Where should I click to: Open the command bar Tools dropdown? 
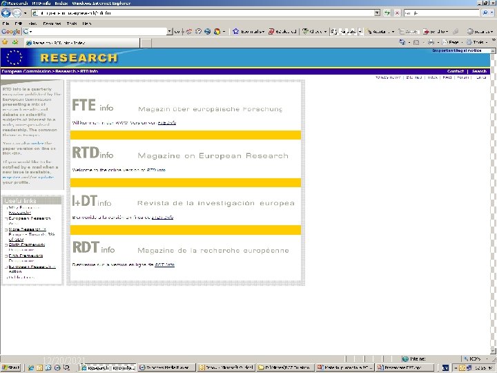tap(477, 42)
